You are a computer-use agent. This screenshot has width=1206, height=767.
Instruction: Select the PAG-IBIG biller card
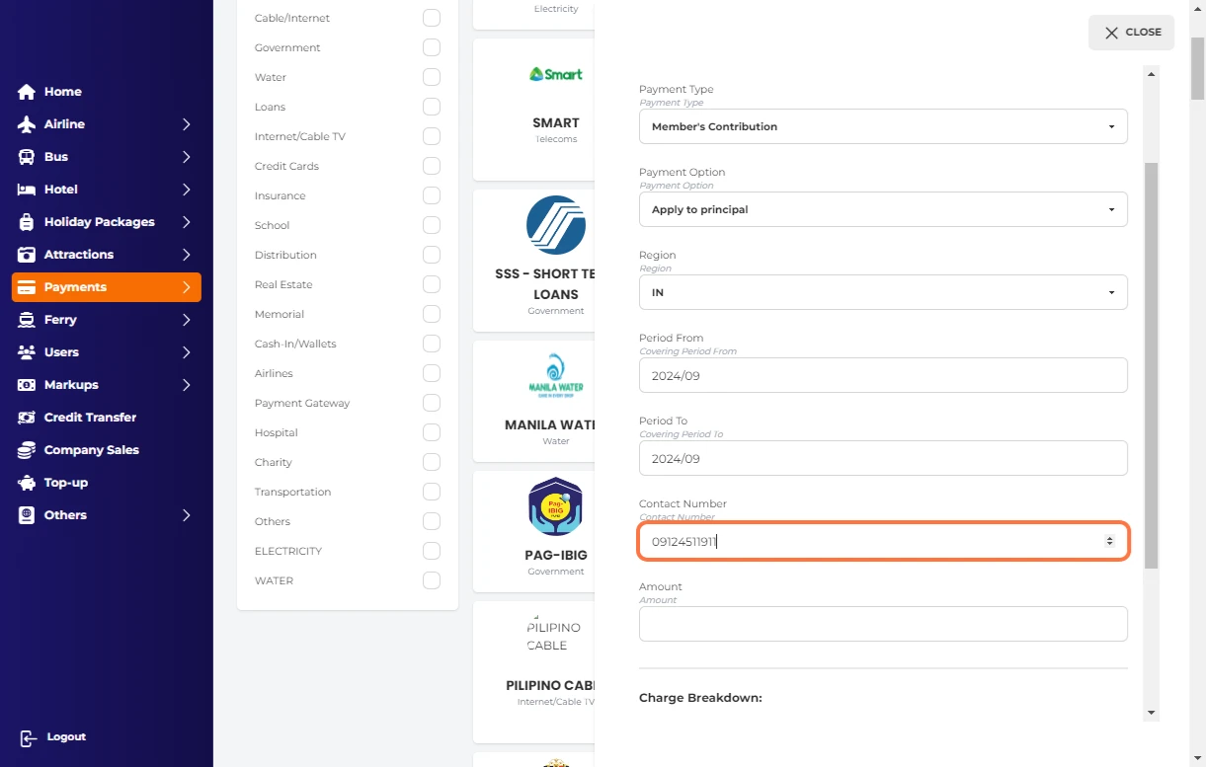555,531
